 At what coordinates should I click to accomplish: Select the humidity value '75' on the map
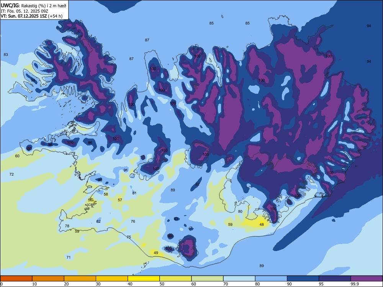[x=129, y=237]
